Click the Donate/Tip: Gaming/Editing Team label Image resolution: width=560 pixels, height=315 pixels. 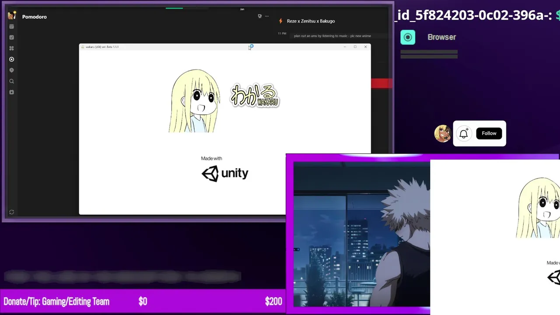(56, 301)
